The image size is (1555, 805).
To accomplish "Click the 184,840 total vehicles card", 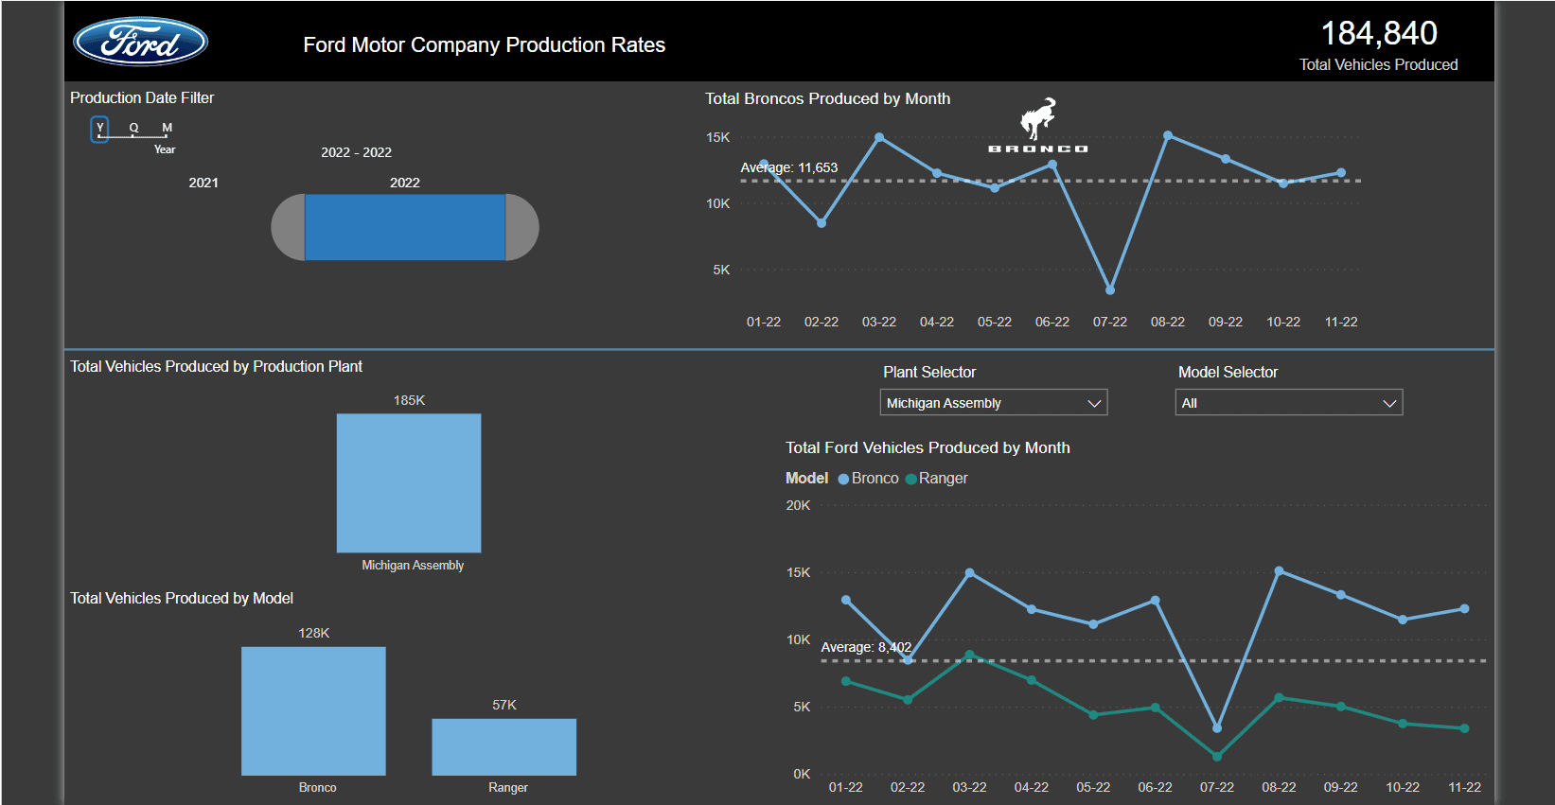I will 1379,44.
